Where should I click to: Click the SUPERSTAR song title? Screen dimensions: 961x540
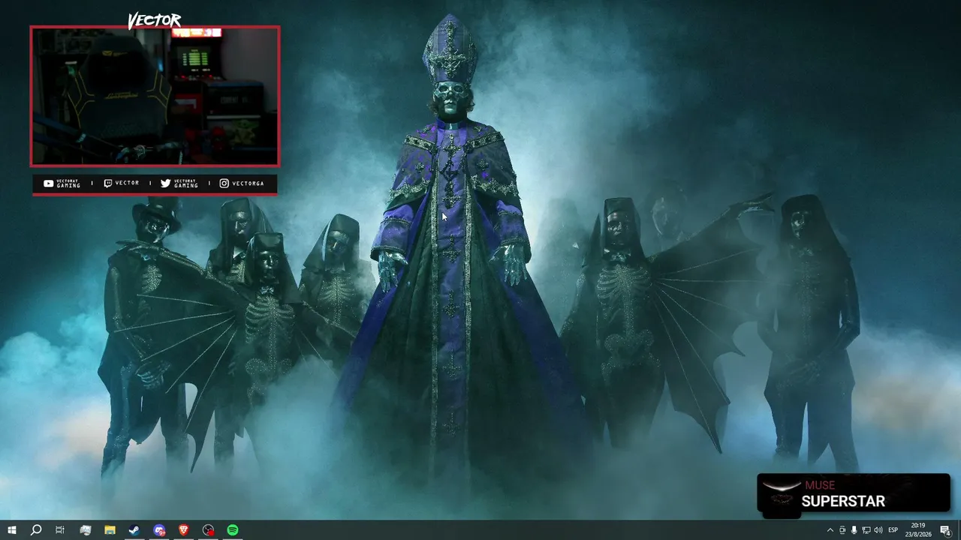pyautogui.click(x=843, y=502)
